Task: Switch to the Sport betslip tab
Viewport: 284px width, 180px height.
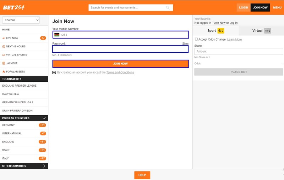Action: [x=216, y=31]
